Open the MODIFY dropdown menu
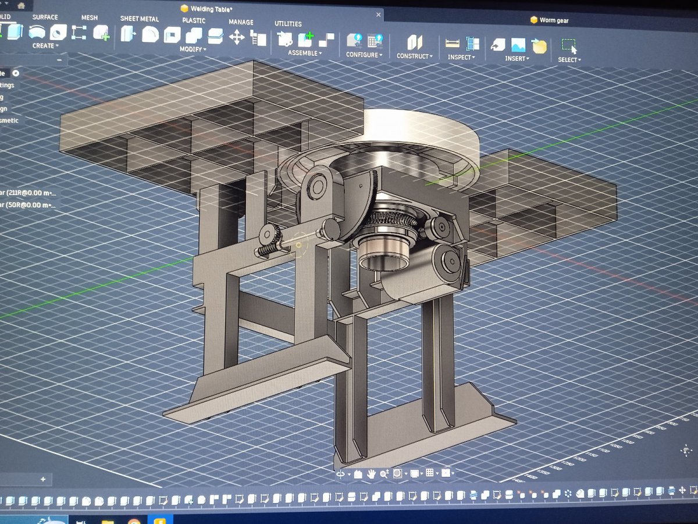This screenshot has height=524, width=698. pos(193,49)
